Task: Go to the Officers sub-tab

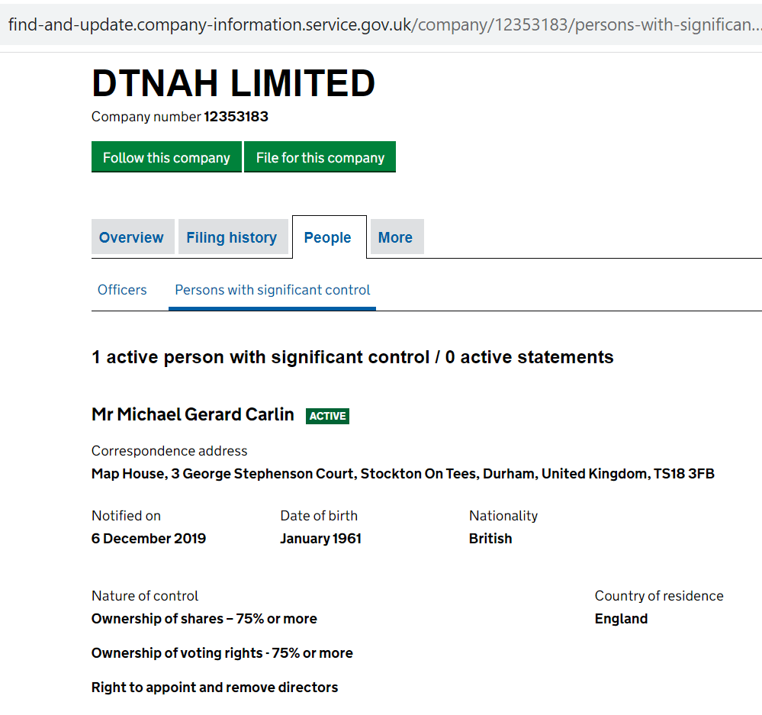Action: coord(122,290)
